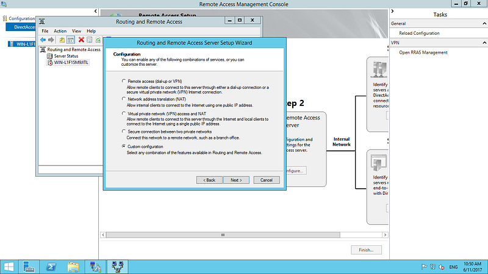488x274 pixels.
Task: Click the Remote Access Management Console title icon
Action: 4,4
